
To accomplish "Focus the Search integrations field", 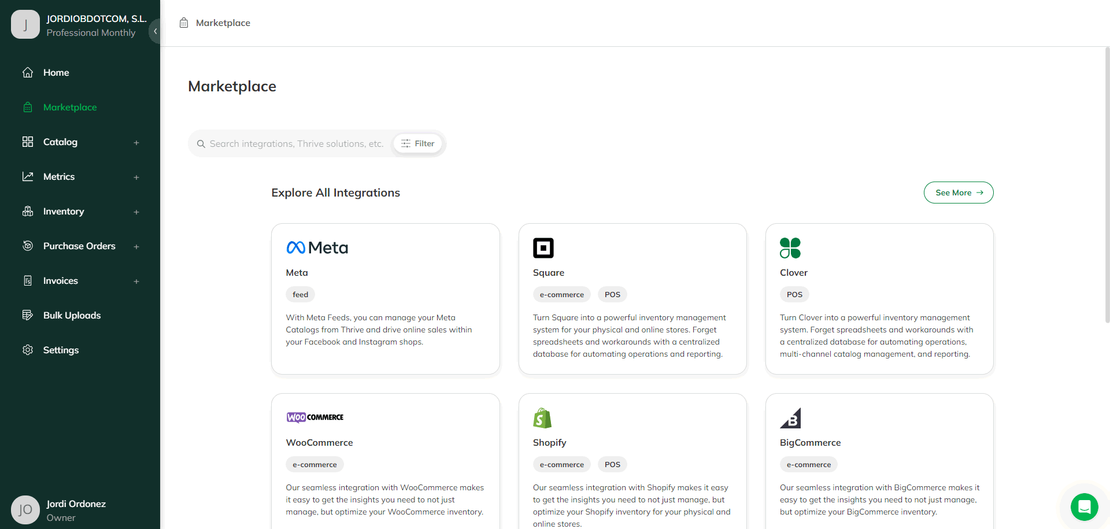I will [x=296, y=143].
